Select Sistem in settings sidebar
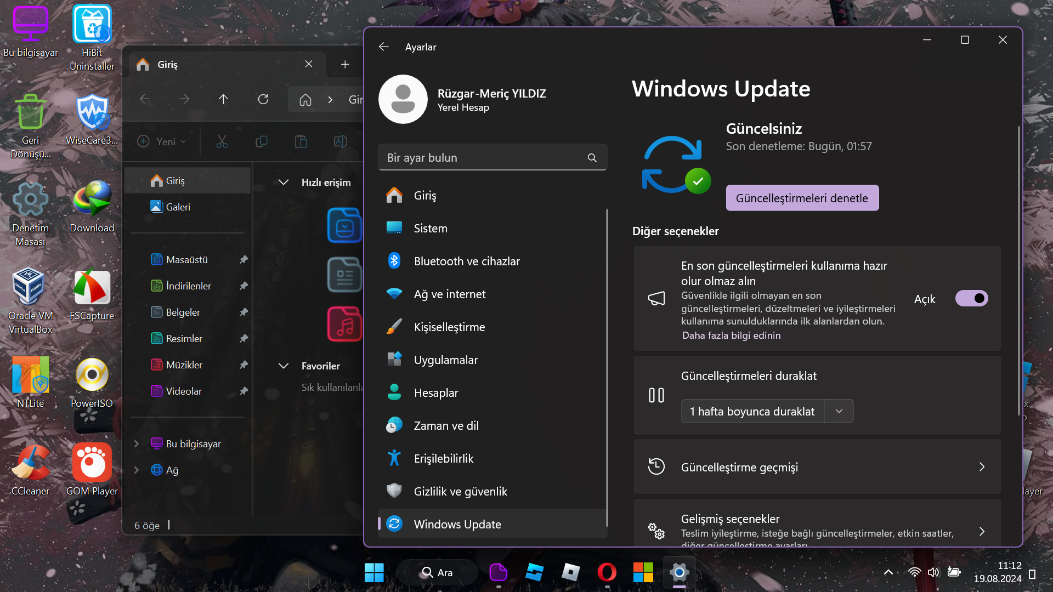 click(x=430, y=228)
